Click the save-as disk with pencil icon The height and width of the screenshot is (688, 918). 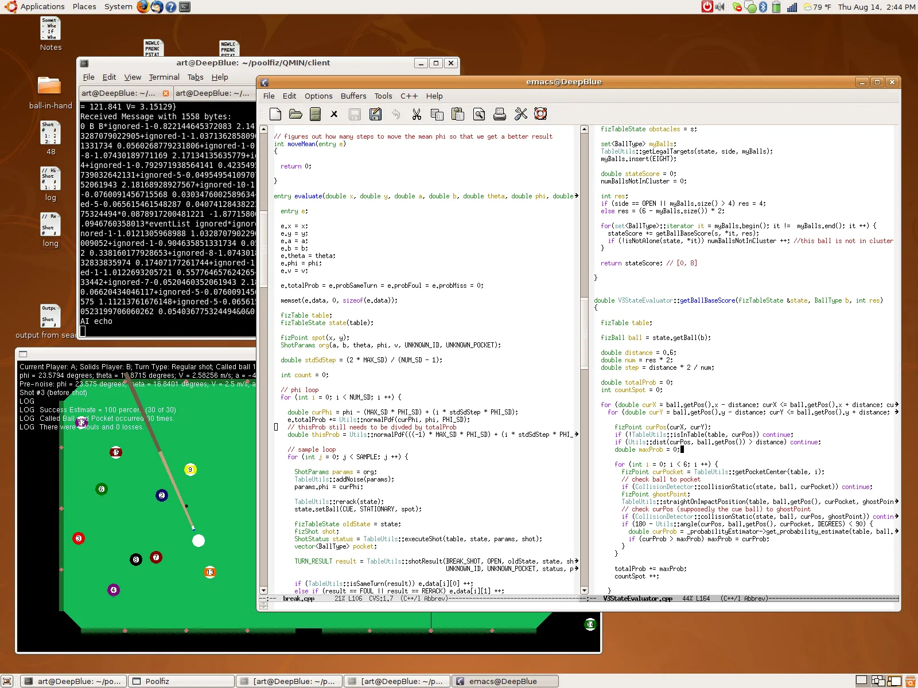(x=375, y=114)
